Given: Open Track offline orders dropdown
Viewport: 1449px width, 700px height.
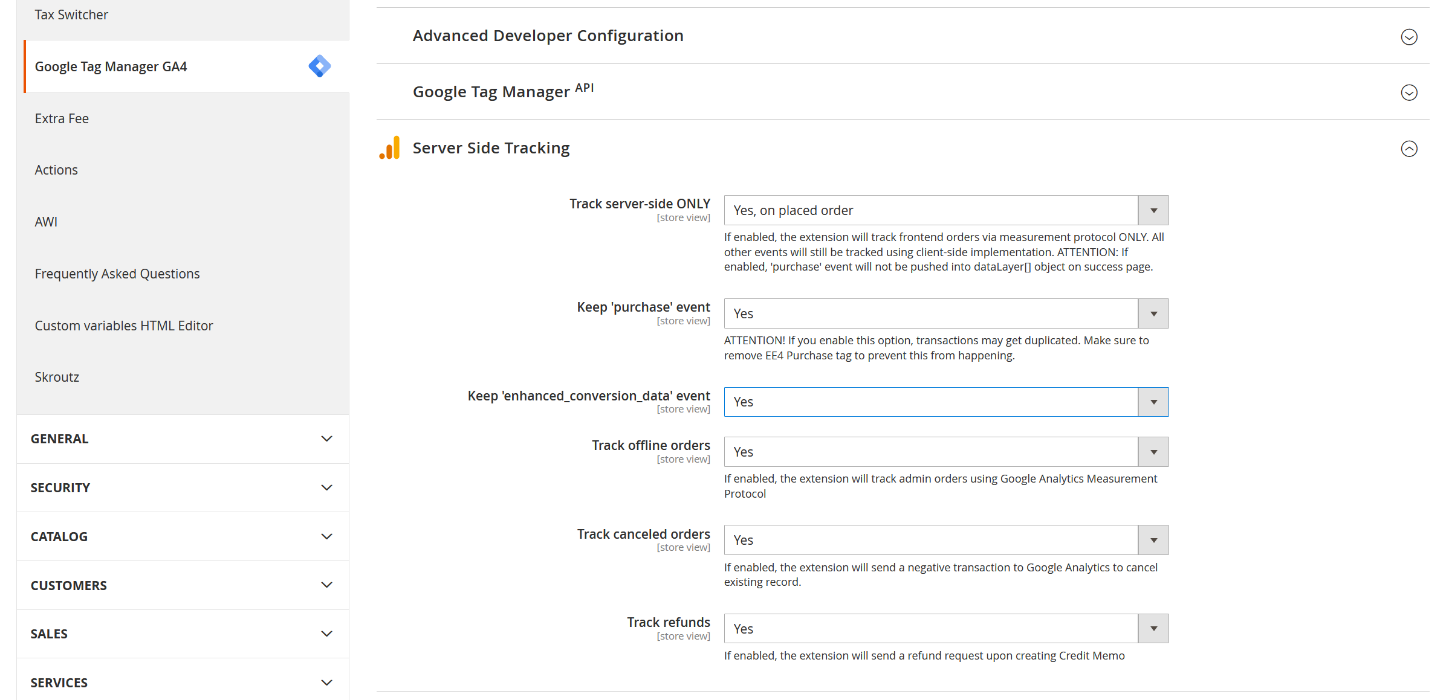Looking at the screenshot, I should pyautogui.click(x=946, y=452).
